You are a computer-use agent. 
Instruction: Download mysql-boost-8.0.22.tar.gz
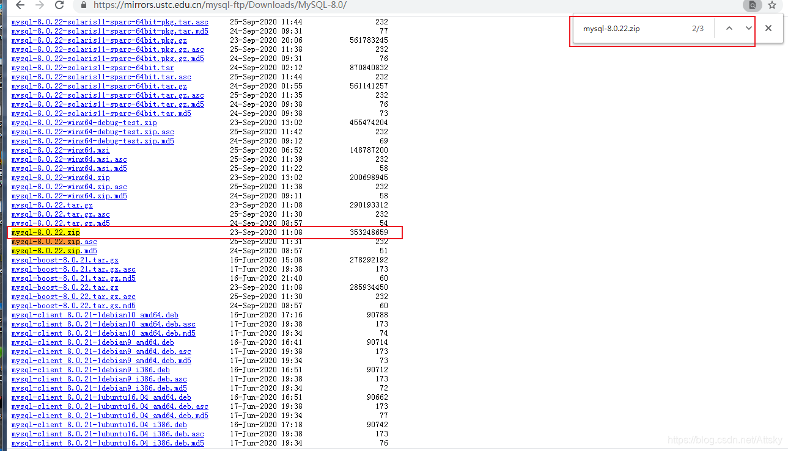(65, 287)
